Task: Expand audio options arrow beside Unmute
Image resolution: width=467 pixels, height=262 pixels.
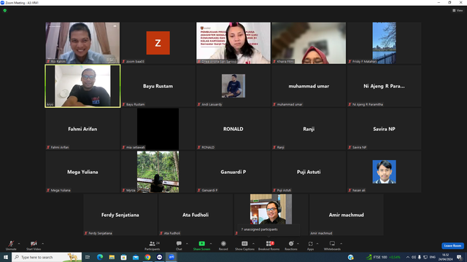Action: click(19, 244)
